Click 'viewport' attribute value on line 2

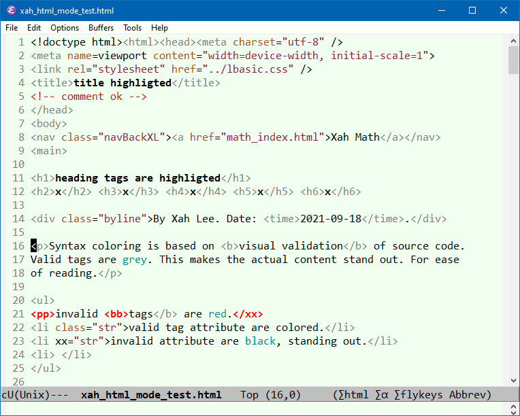coord(123,56)
